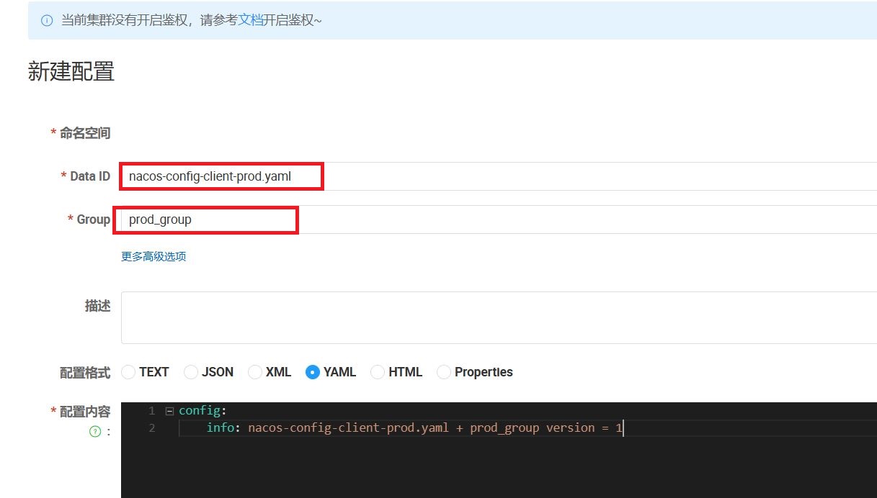Expand 更多高级选项 link

click(x=153, y=256)
